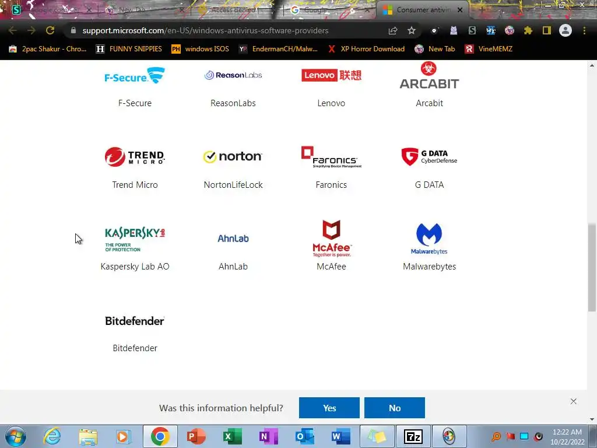Open the Chrome three-dot menu
Image resolution: width=597 pixels, height=448 pixels.
(x=584, y=30)
